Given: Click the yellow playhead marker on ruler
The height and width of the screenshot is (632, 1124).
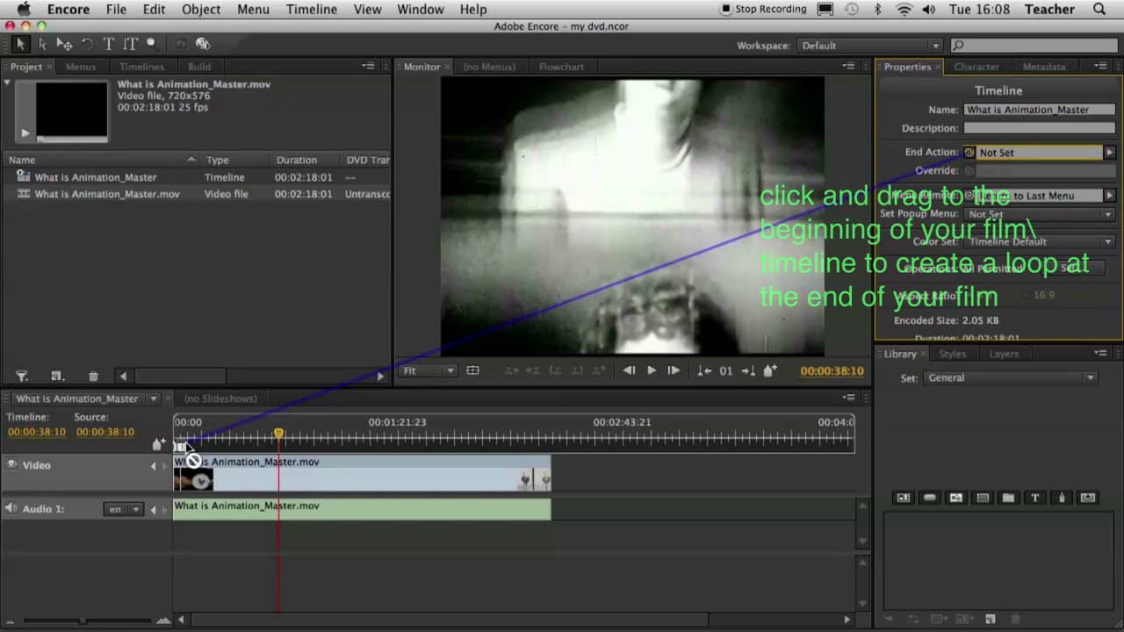Looking at the screenshot, I should point(278,434).
